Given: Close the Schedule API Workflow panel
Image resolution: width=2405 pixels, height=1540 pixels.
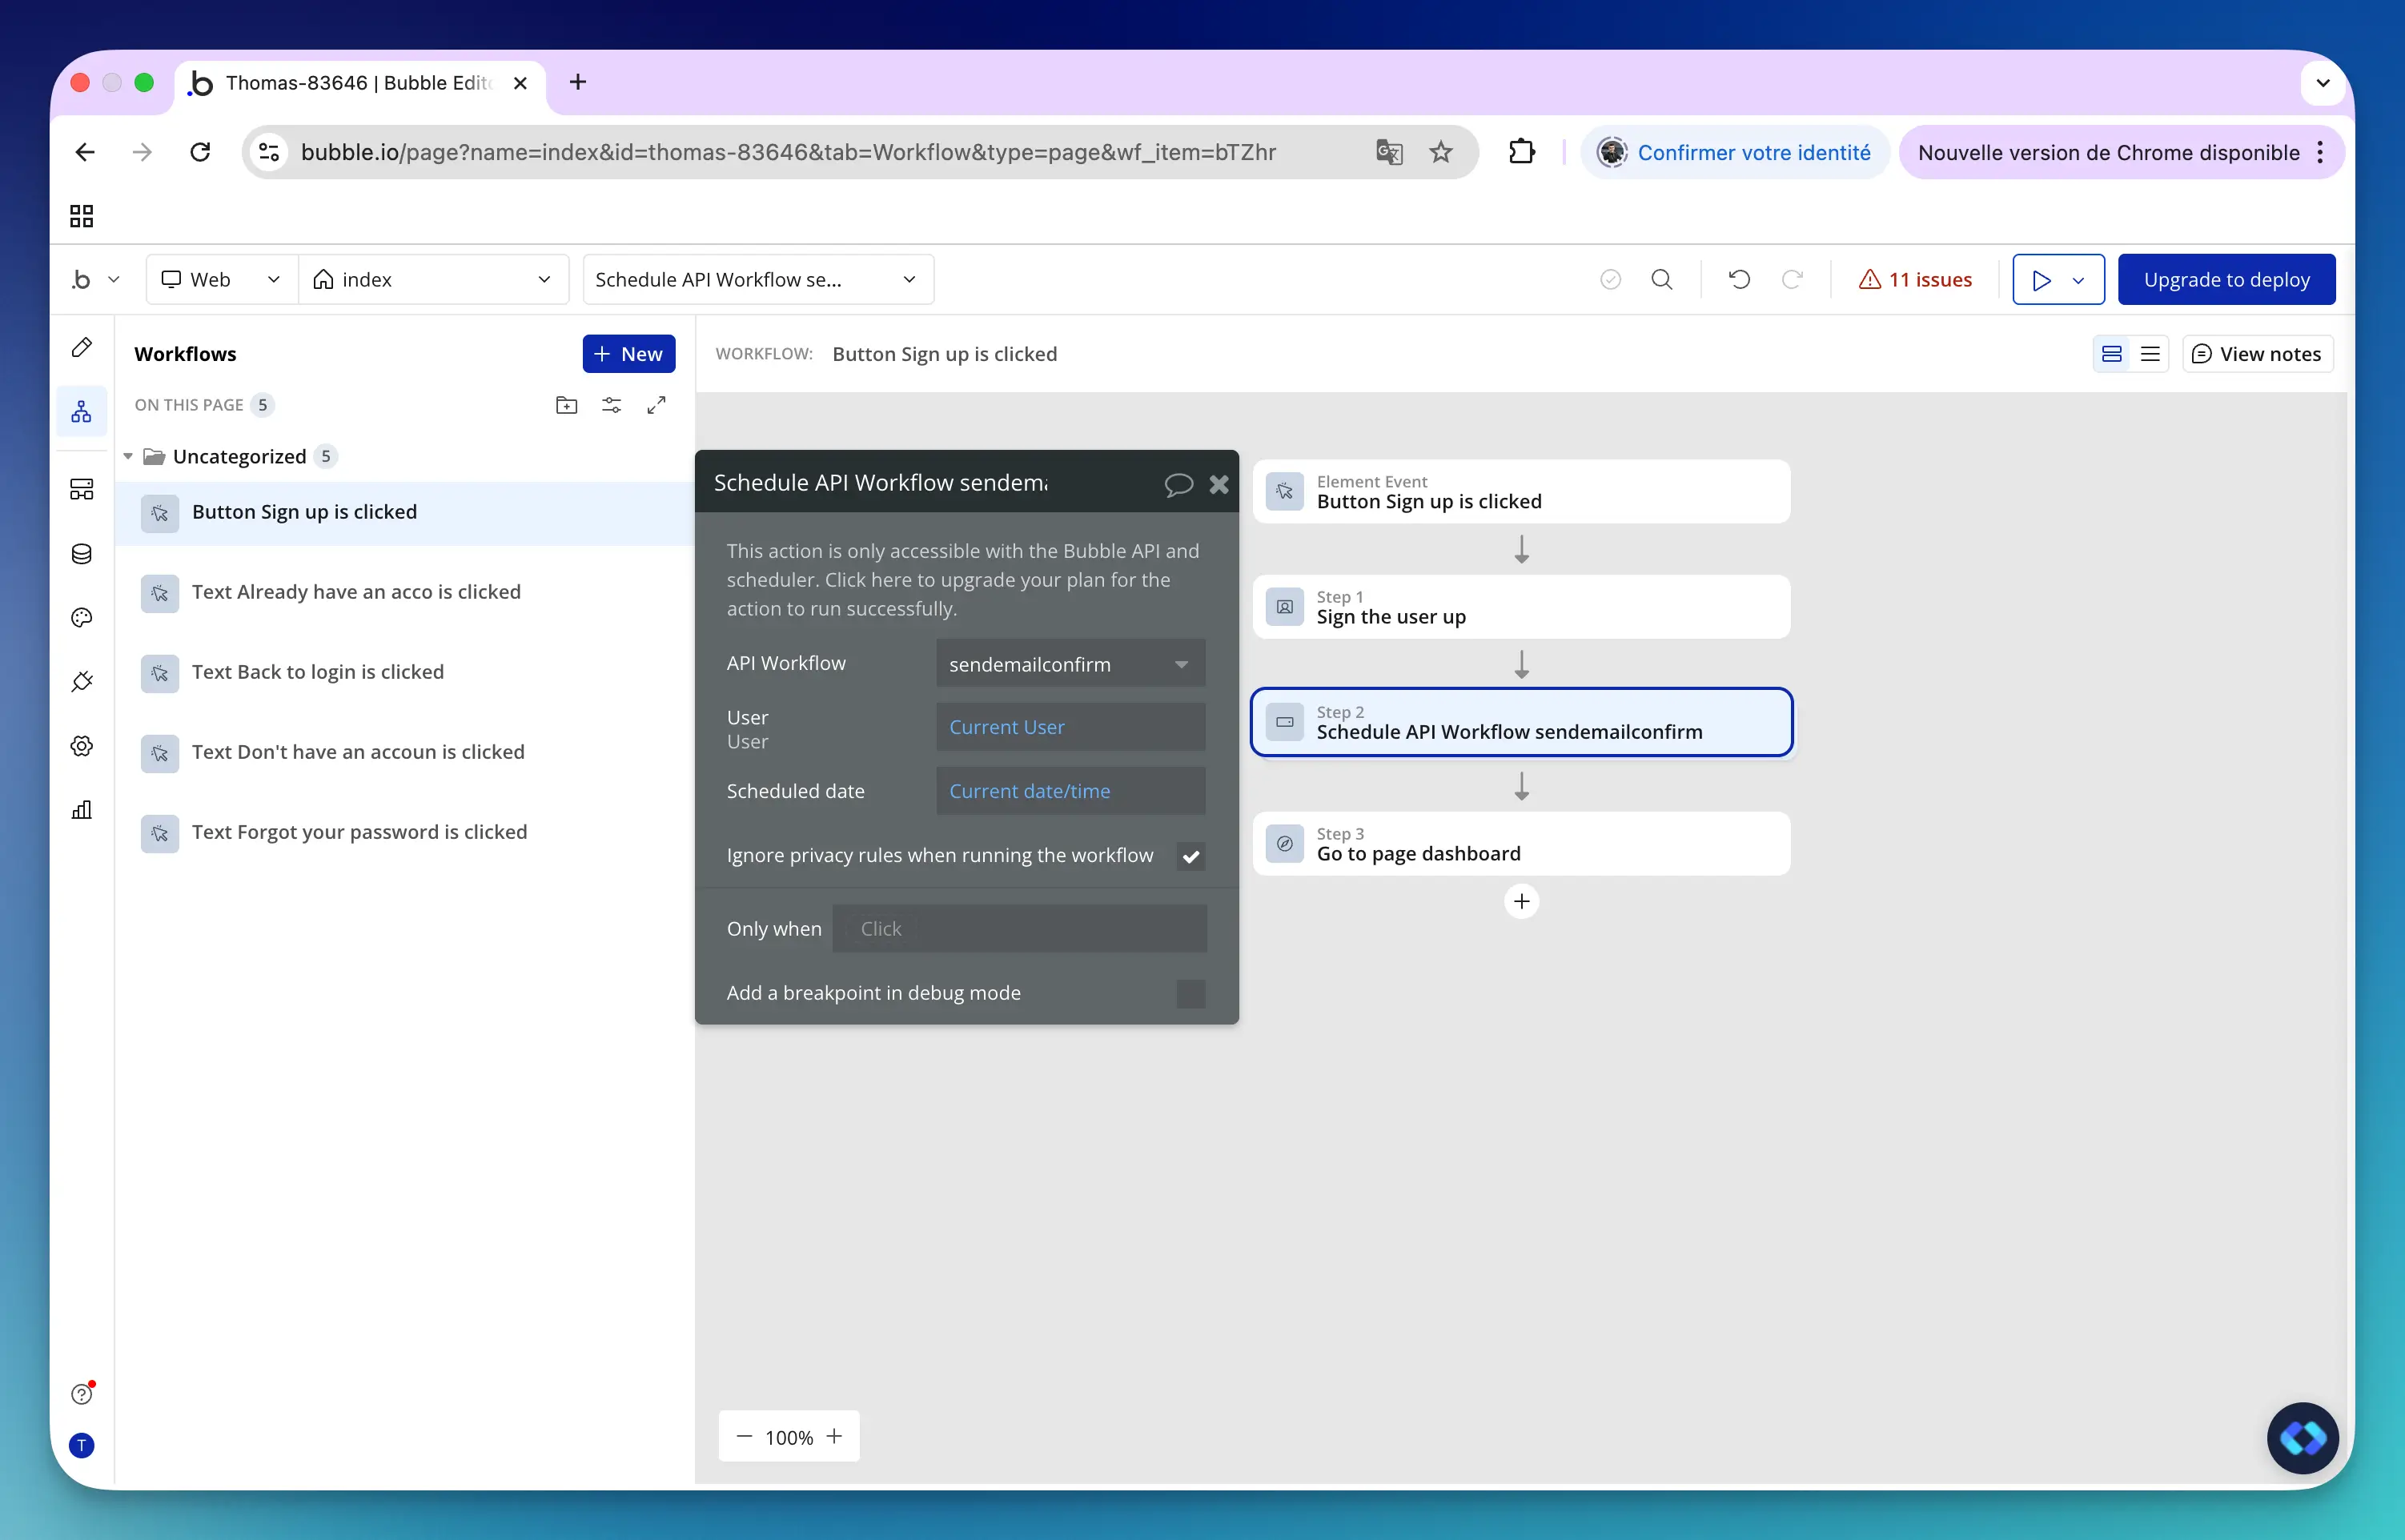Looking at the screenshot, I should click(x=1219, y=484).
